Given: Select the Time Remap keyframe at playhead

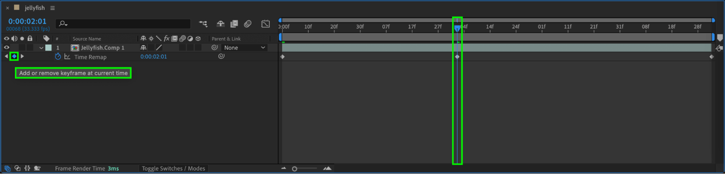Looking at the screenshot, I should pos(457,57).
